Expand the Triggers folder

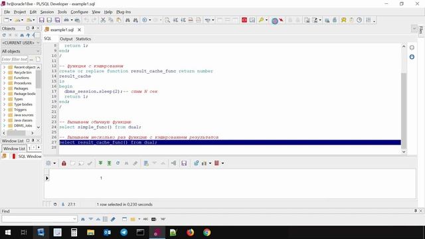coord(4,110)
